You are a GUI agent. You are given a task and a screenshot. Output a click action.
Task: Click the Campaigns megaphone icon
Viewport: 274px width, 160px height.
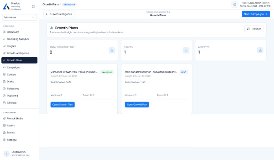(x=4, y=67)
